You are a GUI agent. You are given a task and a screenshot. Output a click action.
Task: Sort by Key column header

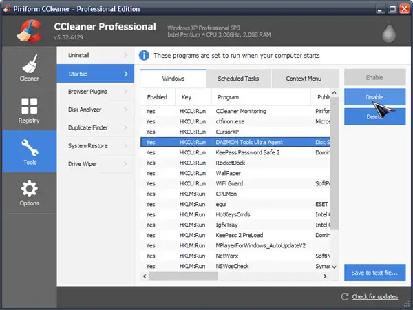point(193,97)
